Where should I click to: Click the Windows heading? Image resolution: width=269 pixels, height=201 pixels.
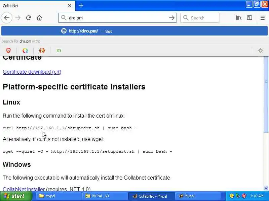coord(16,164)
